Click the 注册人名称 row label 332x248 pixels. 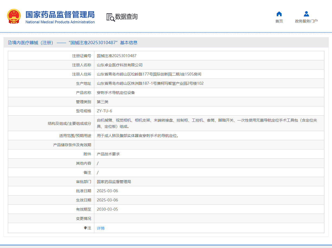pyautogui.click(x=82, y=65)
